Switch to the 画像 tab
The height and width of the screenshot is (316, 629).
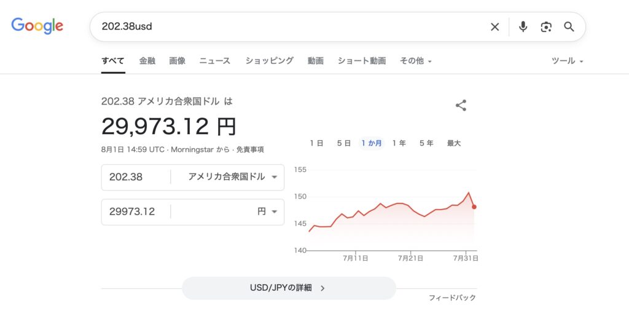coord(178,61)
